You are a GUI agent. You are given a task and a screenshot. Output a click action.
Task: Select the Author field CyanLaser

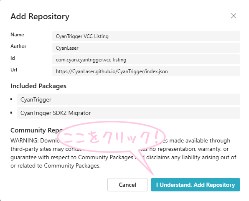146,48
